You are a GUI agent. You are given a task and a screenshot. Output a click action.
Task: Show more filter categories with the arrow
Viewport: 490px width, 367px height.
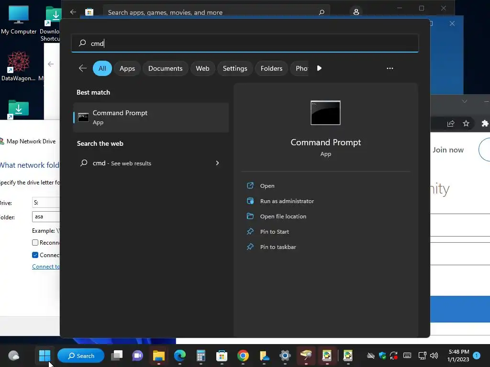coord(319,68)
